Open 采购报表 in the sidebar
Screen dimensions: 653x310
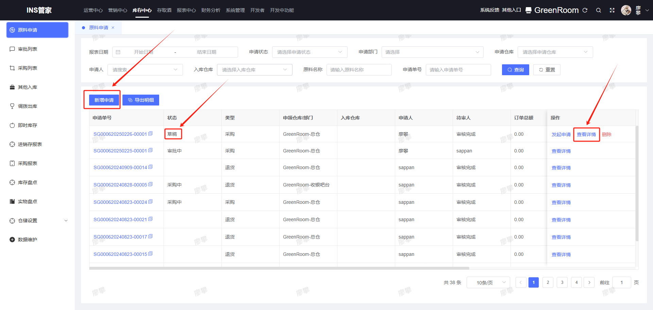tap(37, 163)
